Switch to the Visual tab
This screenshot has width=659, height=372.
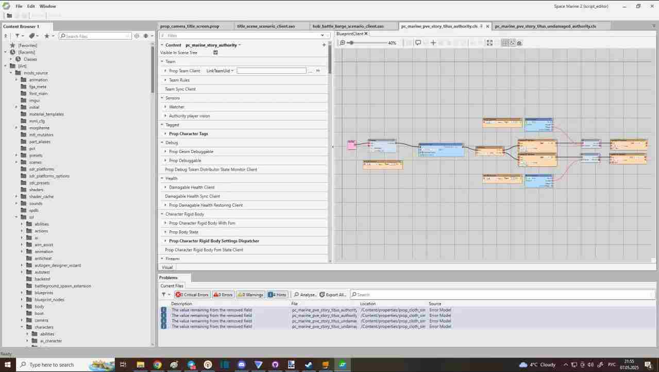point(167,267)
